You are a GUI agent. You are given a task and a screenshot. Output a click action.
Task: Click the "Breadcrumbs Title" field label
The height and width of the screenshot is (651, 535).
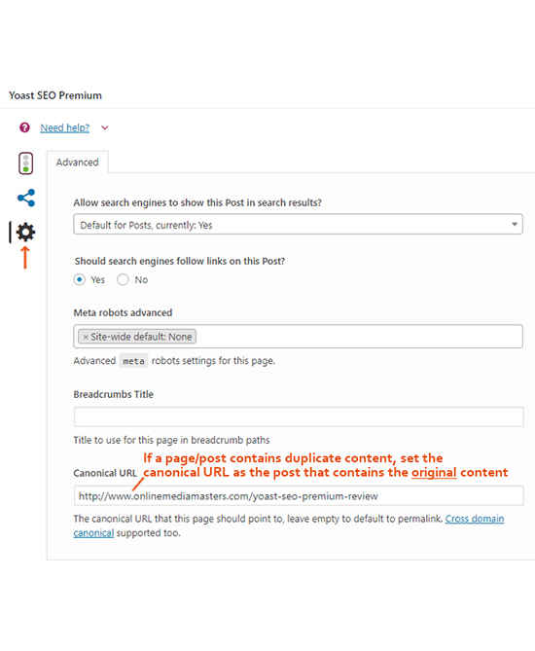click(113, 394)
